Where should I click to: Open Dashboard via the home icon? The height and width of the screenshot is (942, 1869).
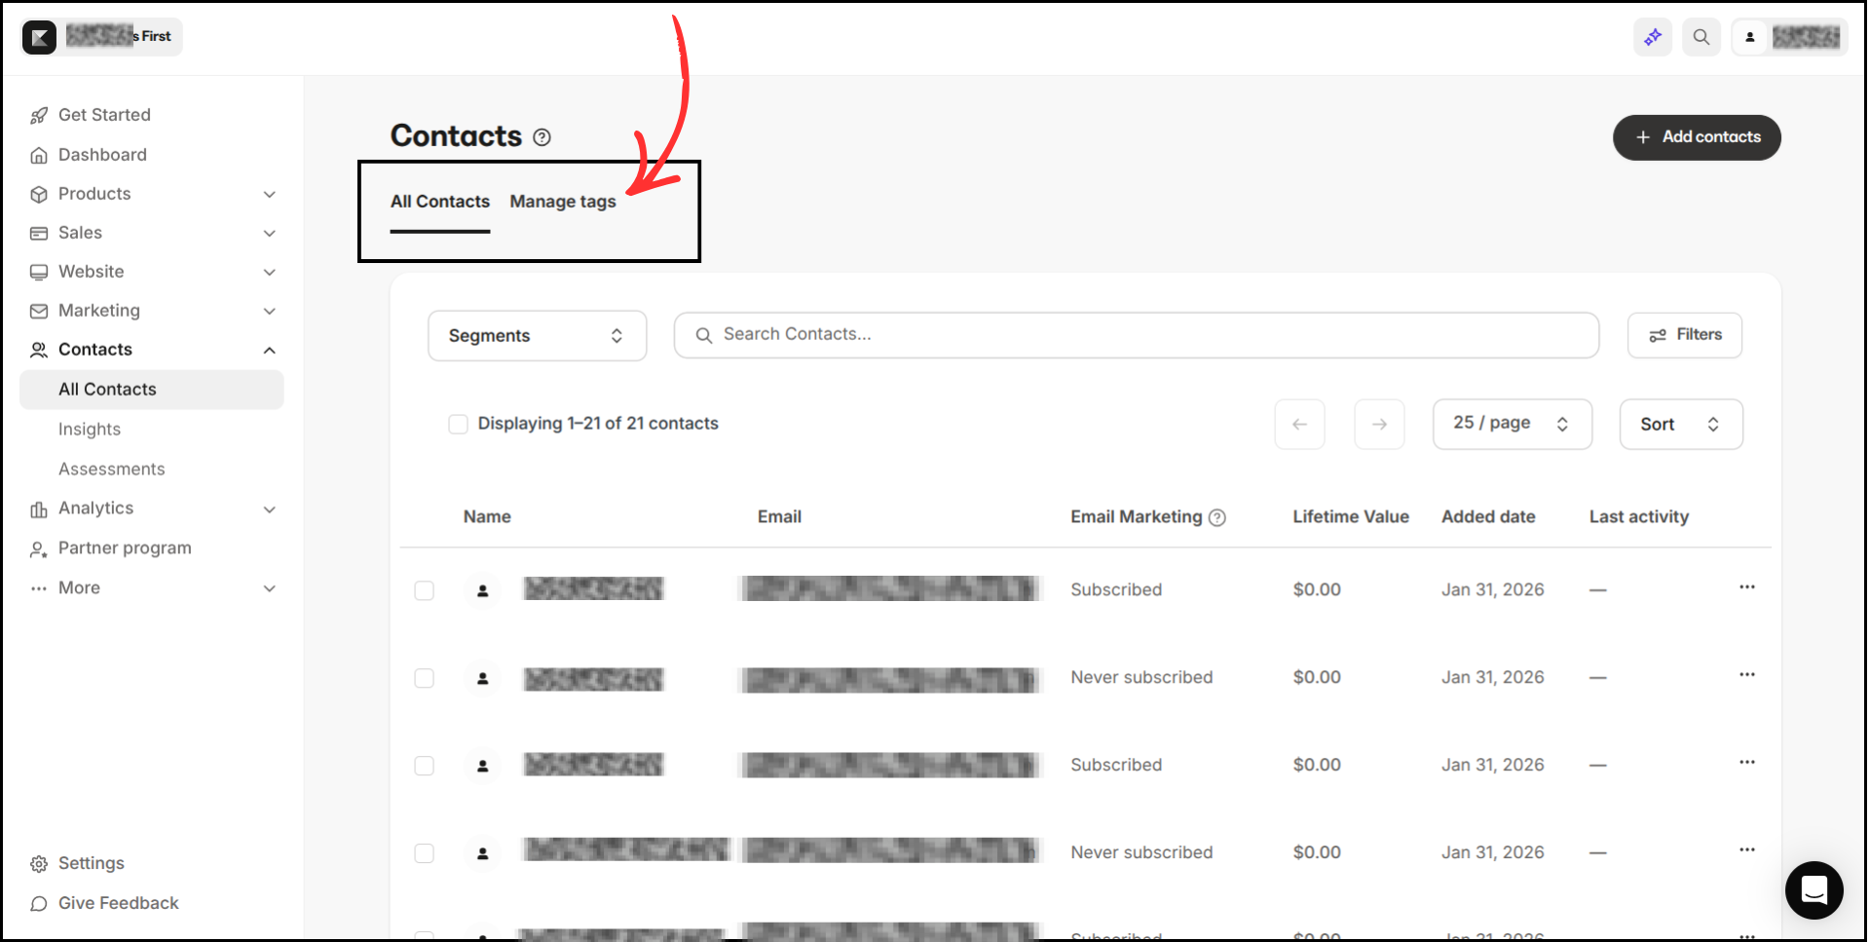pos(38,154)
